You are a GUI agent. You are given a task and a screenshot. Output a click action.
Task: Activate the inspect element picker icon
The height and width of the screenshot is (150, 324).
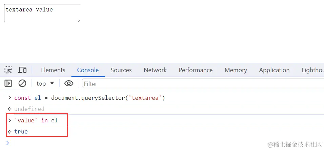[8, 70]
